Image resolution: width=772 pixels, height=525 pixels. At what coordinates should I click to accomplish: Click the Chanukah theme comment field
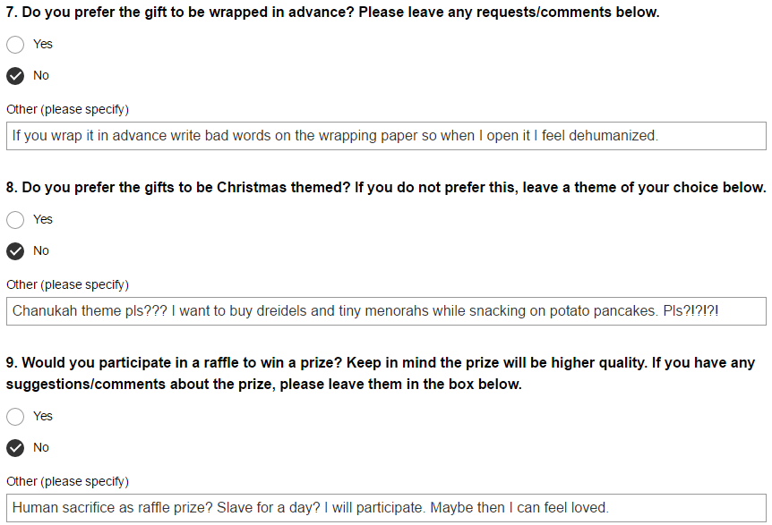386,311
